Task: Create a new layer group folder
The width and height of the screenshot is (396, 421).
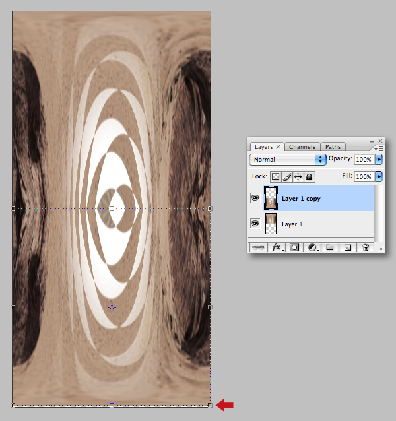Action: [330, 247]
